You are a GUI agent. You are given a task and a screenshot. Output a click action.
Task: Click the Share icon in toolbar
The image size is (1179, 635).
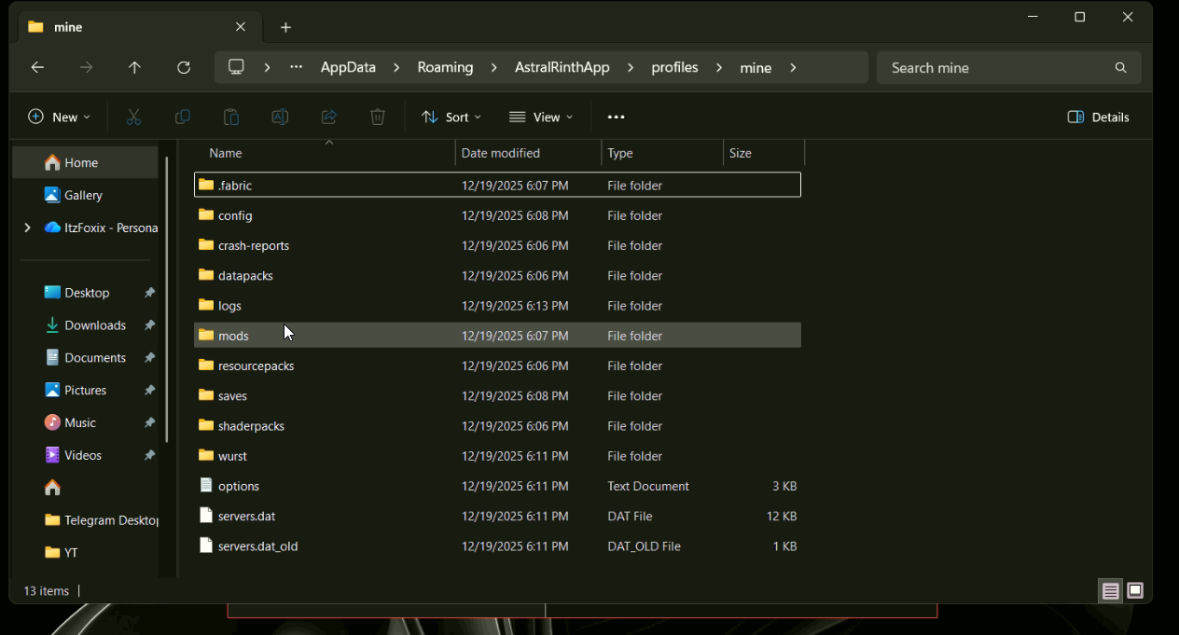[328, 117]
